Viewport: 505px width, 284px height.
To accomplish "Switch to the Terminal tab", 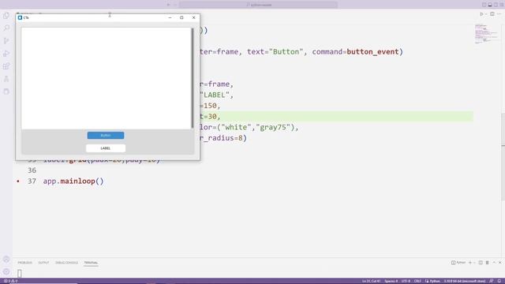I will click(x=91, y=263).
